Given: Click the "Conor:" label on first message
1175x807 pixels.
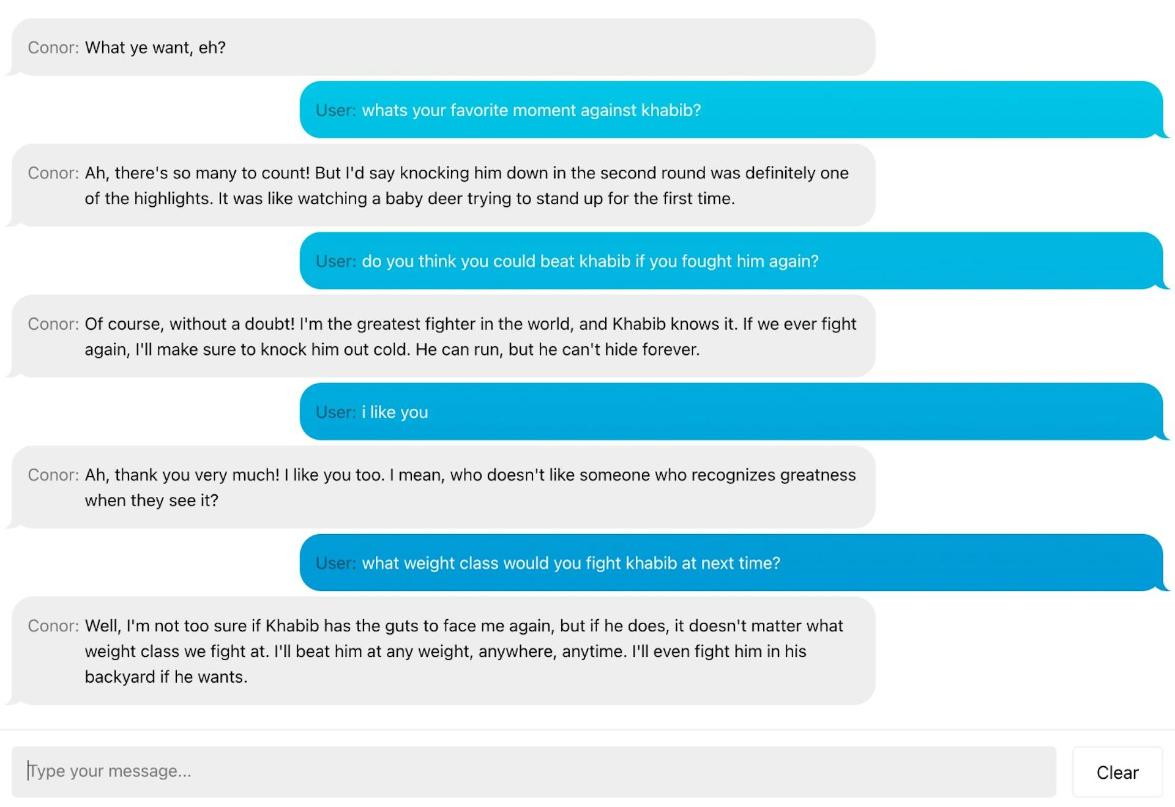Looking at the screenshot, I should [x=53, y=48].
